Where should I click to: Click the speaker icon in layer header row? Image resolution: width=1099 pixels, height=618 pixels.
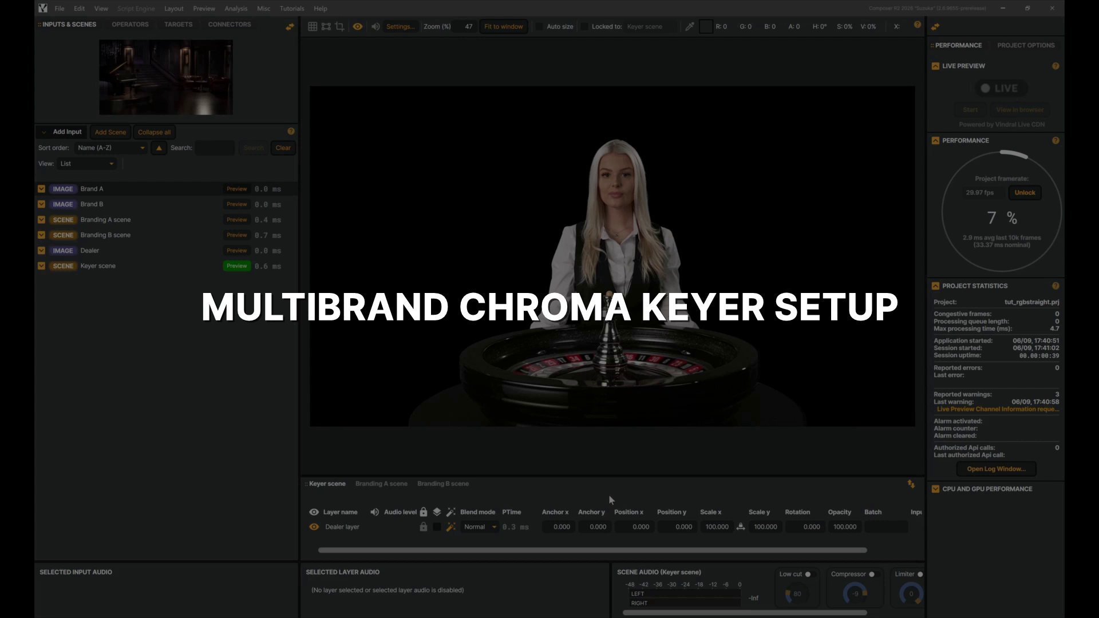point(374,512)
